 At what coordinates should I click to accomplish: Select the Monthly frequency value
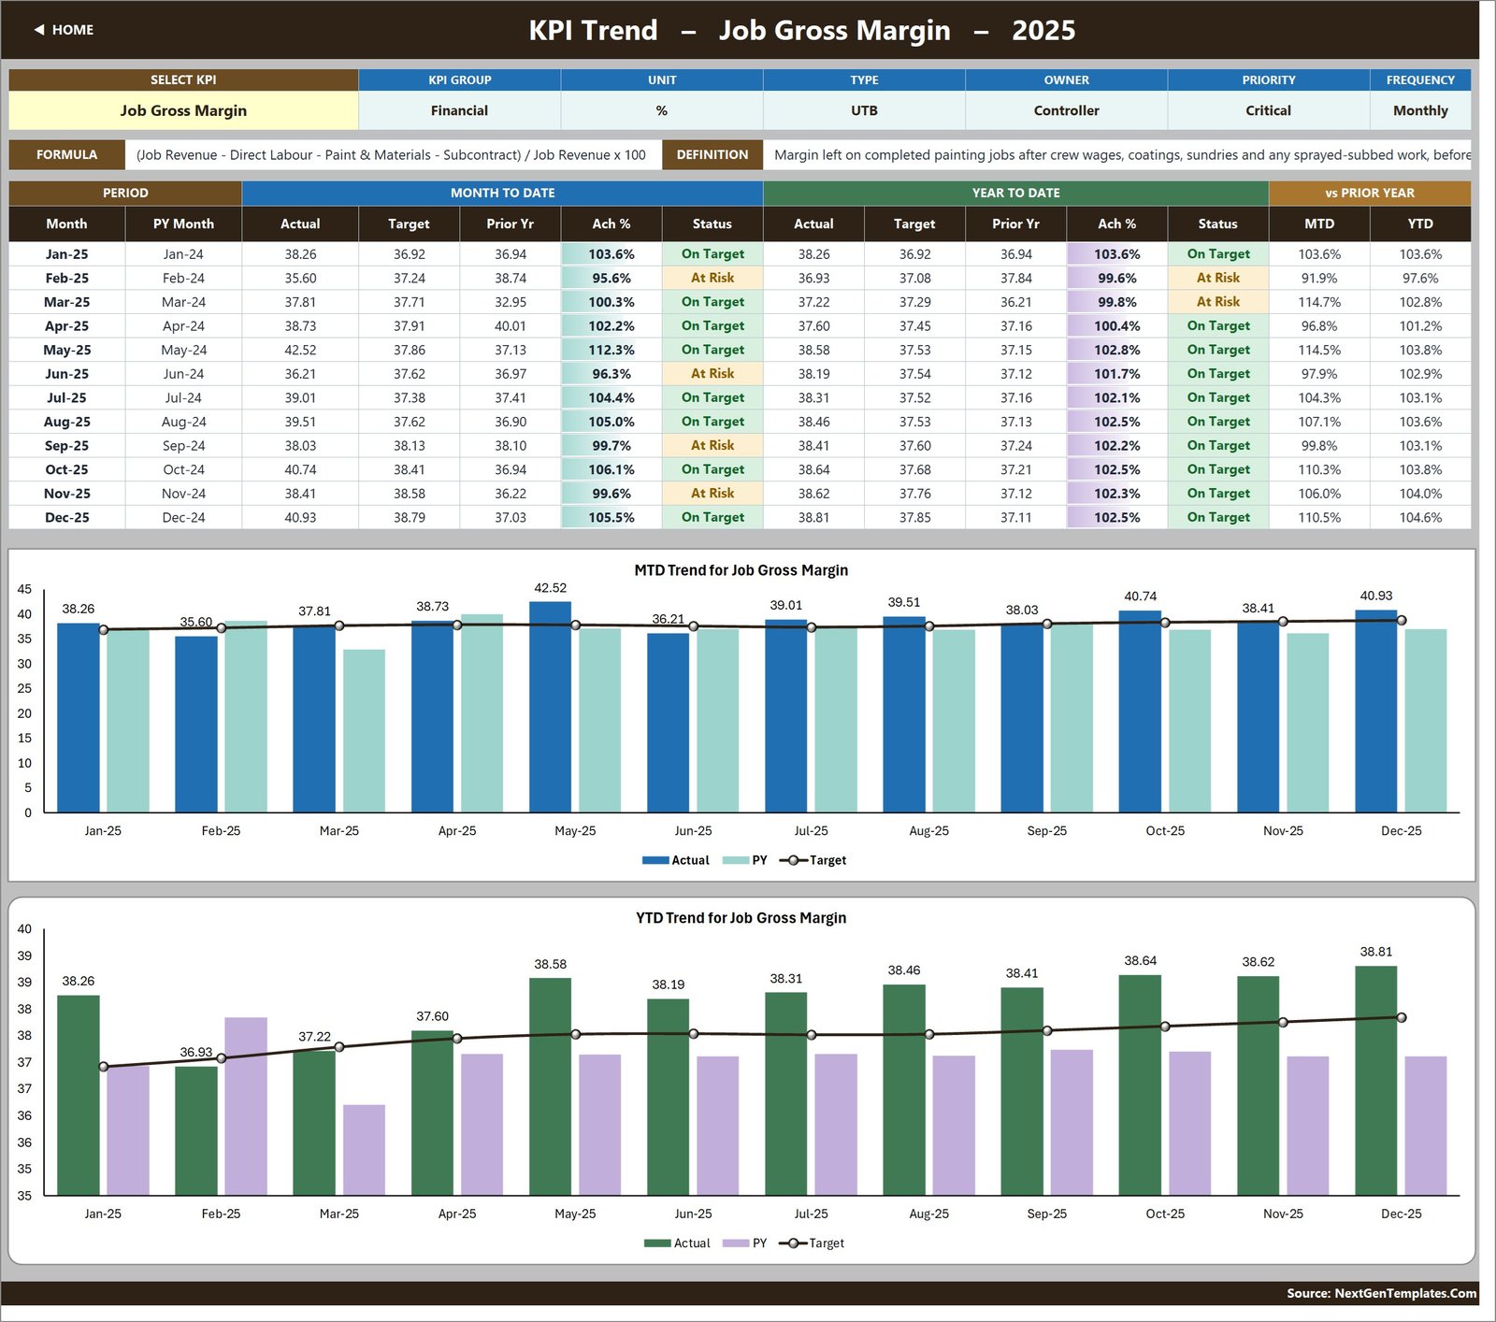click(x=1420, y=110)
